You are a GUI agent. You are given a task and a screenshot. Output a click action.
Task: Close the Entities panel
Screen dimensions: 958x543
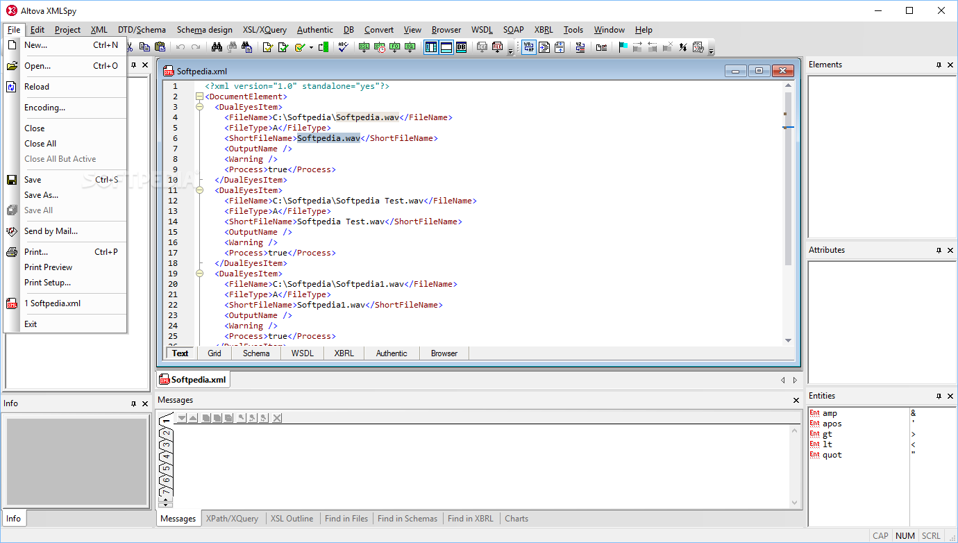tap(950, 396)
